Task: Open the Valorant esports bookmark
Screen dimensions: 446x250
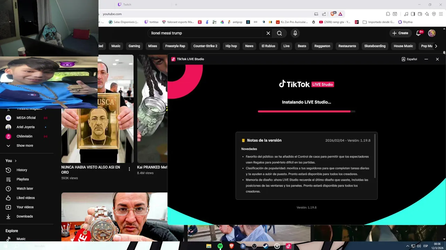Action: (178, 22)
